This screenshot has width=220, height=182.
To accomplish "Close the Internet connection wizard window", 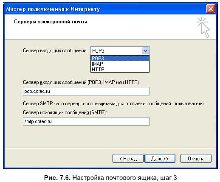I will (x=211, y=9).
